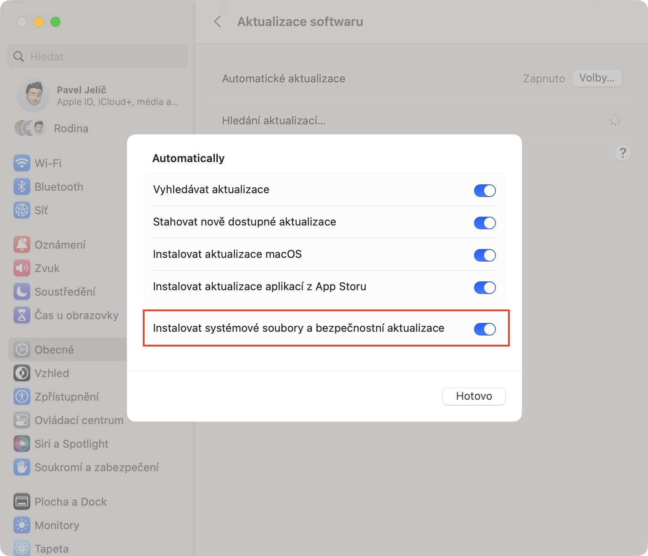
Task: Turn off Instalovat aktualizace macOS
Action: (485, 255)
